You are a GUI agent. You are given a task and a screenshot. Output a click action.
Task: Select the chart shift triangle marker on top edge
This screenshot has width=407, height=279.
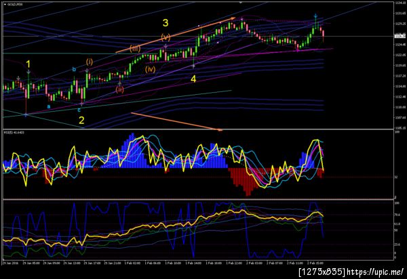tap(241, 2)
